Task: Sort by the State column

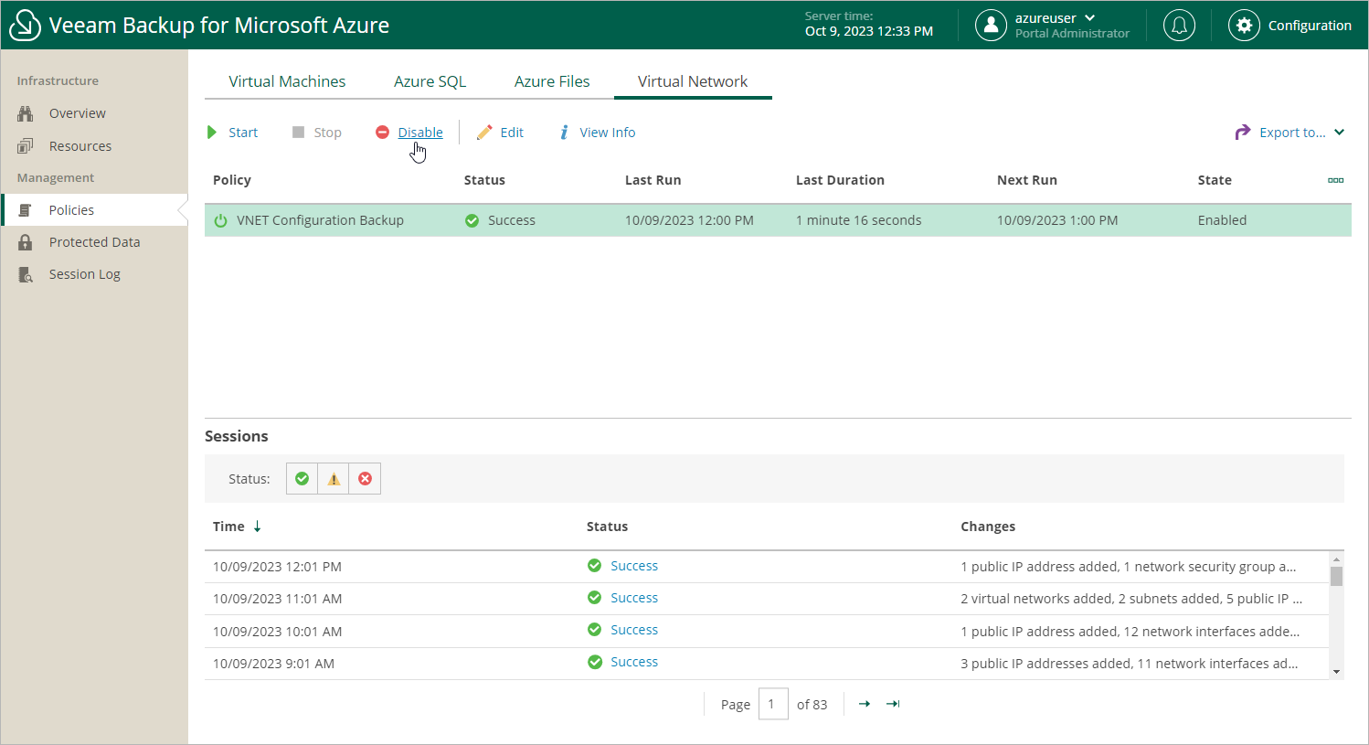Action: click(x=1215, y=180)
